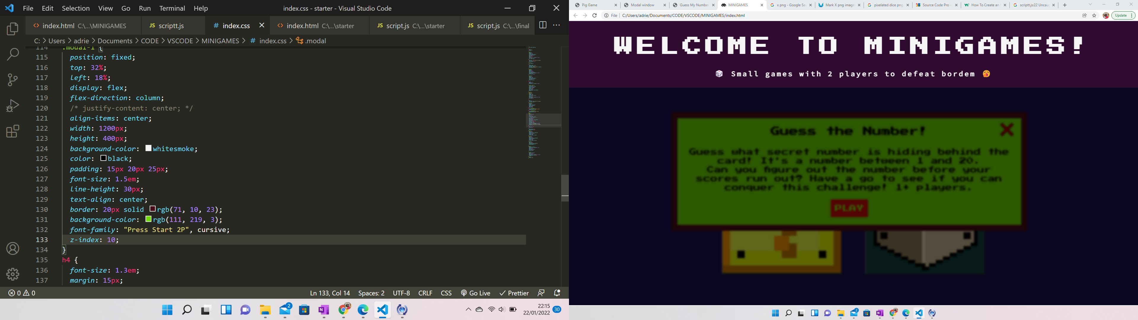Toggle the Go Live server from the status bar
This screenshot has width=1138, height=320.
coord(475,293)
